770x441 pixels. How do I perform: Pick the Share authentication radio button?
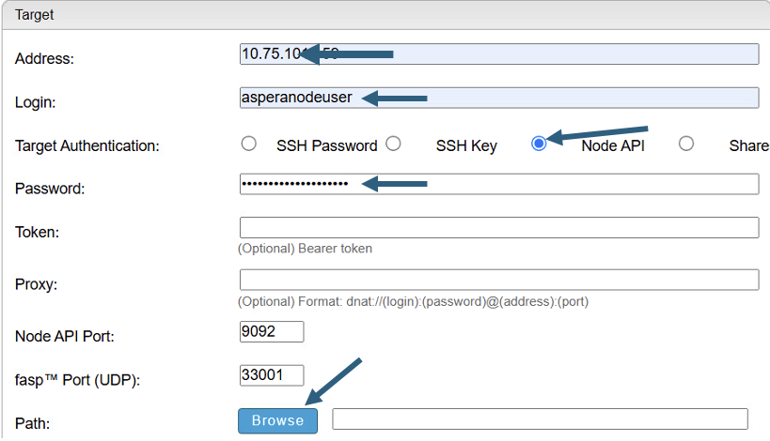click(686, 144)
